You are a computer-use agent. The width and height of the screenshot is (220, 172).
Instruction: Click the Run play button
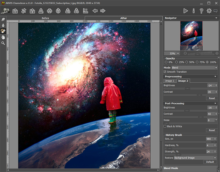pyautogui.click(x=186, y=11)
